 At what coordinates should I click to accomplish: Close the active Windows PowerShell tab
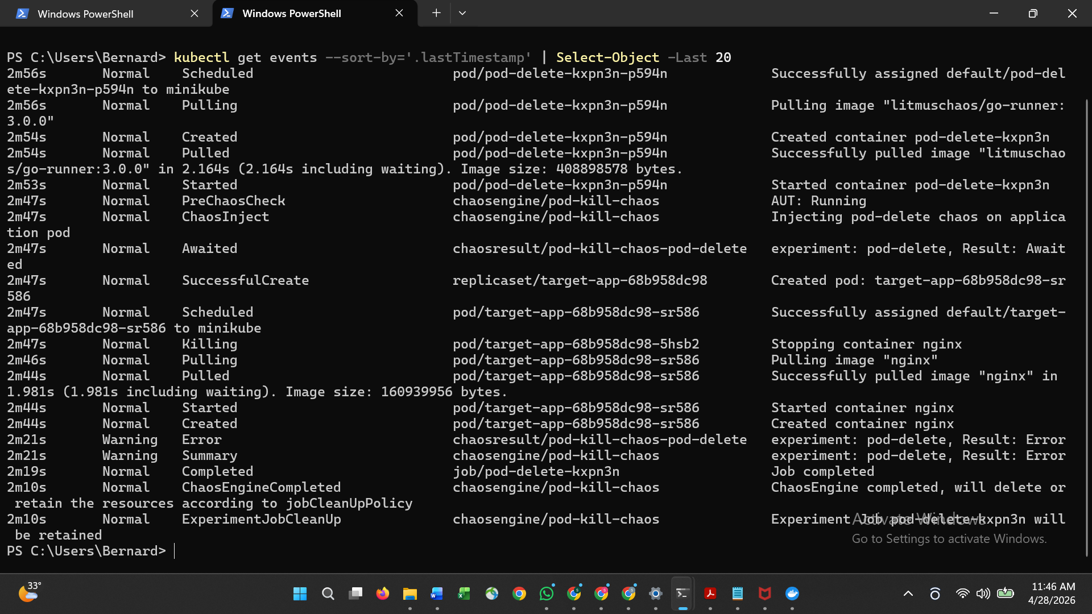(399, 13)
